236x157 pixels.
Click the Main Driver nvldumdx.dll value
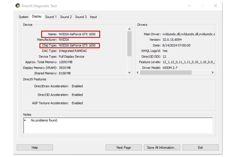(x=189, y=34)
